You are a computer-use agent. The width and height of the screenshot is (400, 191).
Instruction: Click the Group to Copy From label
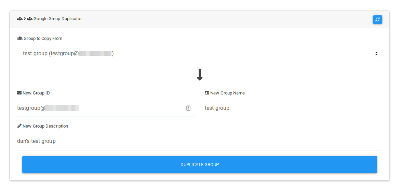click(x=43, y=39)
